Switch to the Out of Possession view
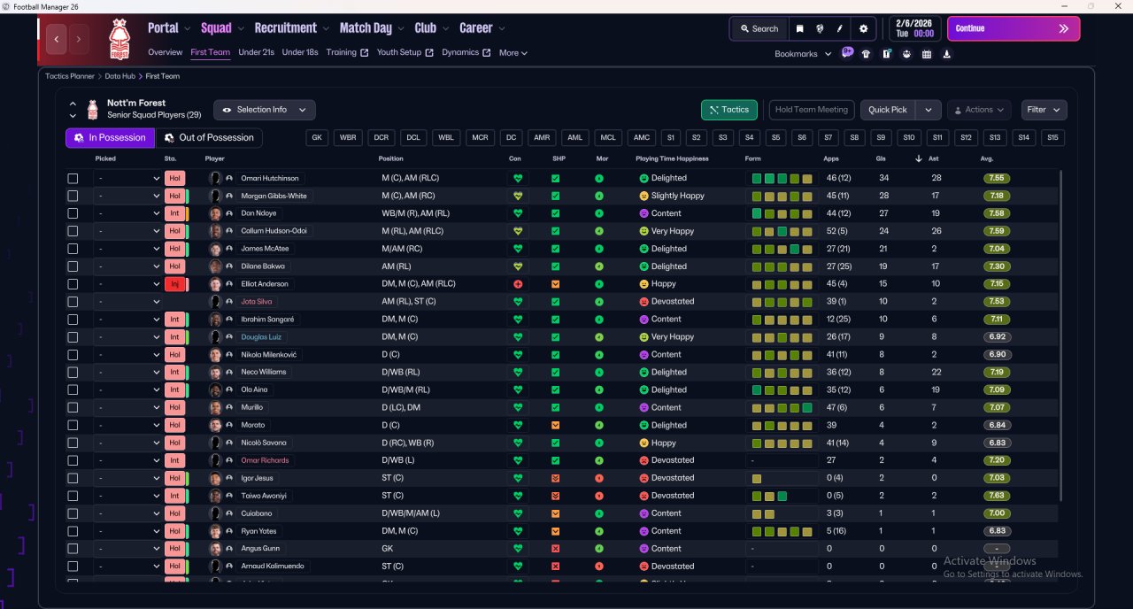Image resolution: width=1133 pixels, height=609 pixels. point(209,138)
